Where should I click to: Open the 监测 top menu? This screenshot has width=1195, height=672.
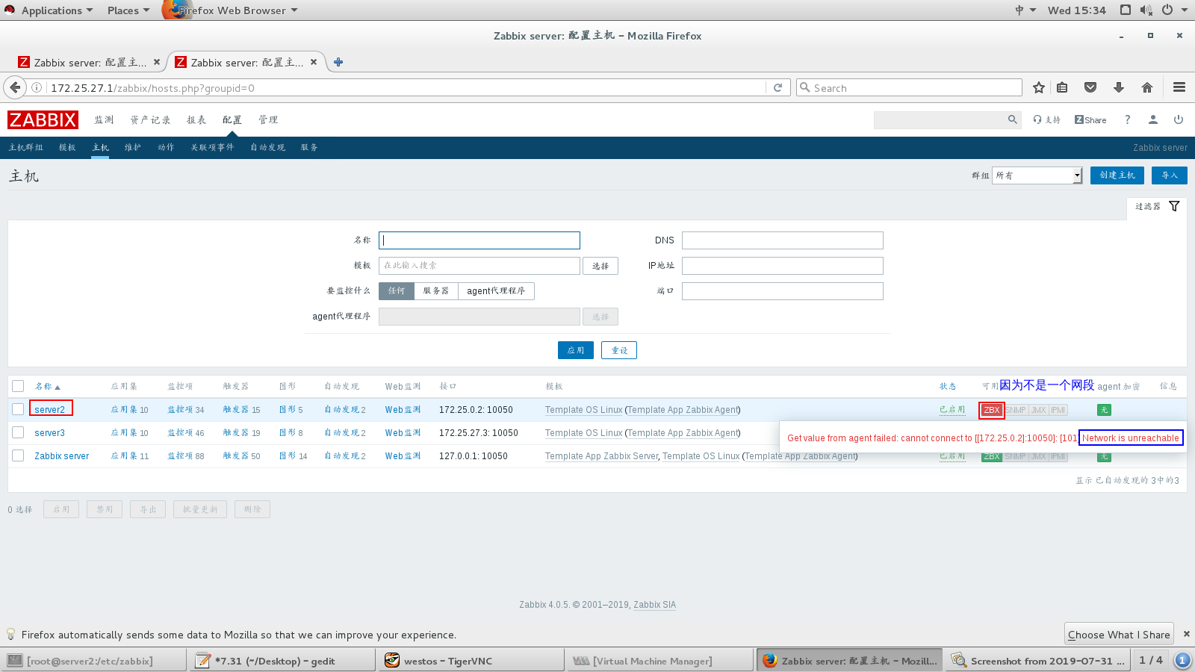(104, 119)
